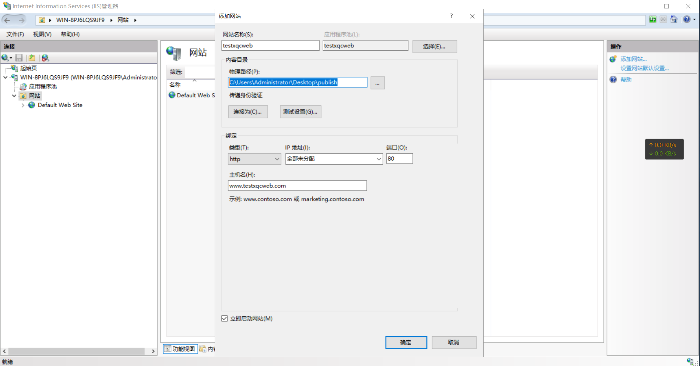Click the status bar network icon bottom right
Image resolution: width=700 pixels, height=366 pixels.
point(690,361)
